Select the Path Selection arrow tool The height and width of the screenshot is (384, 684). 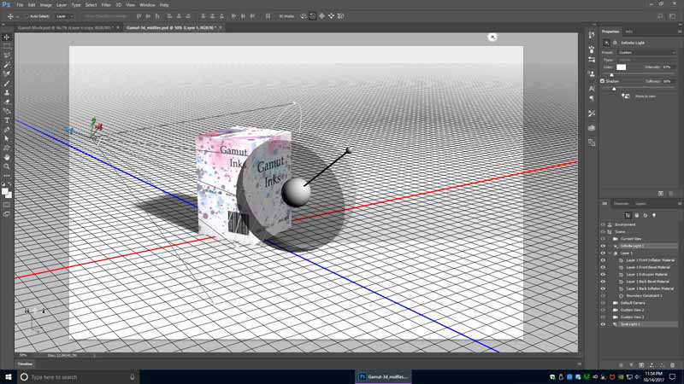pos(7,138)
